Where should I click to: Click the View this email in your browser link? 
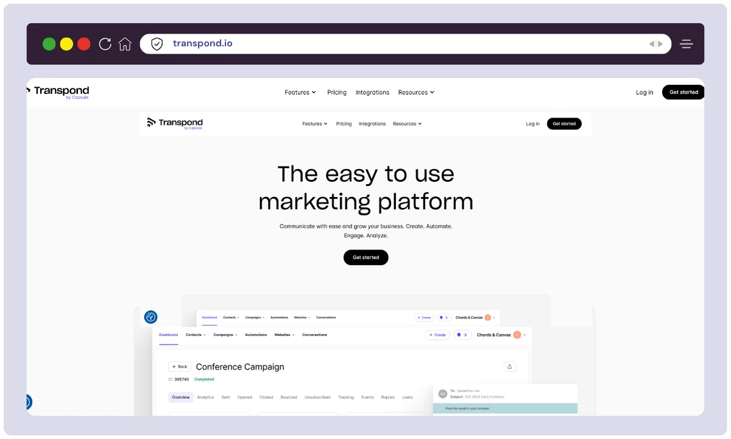467,409
